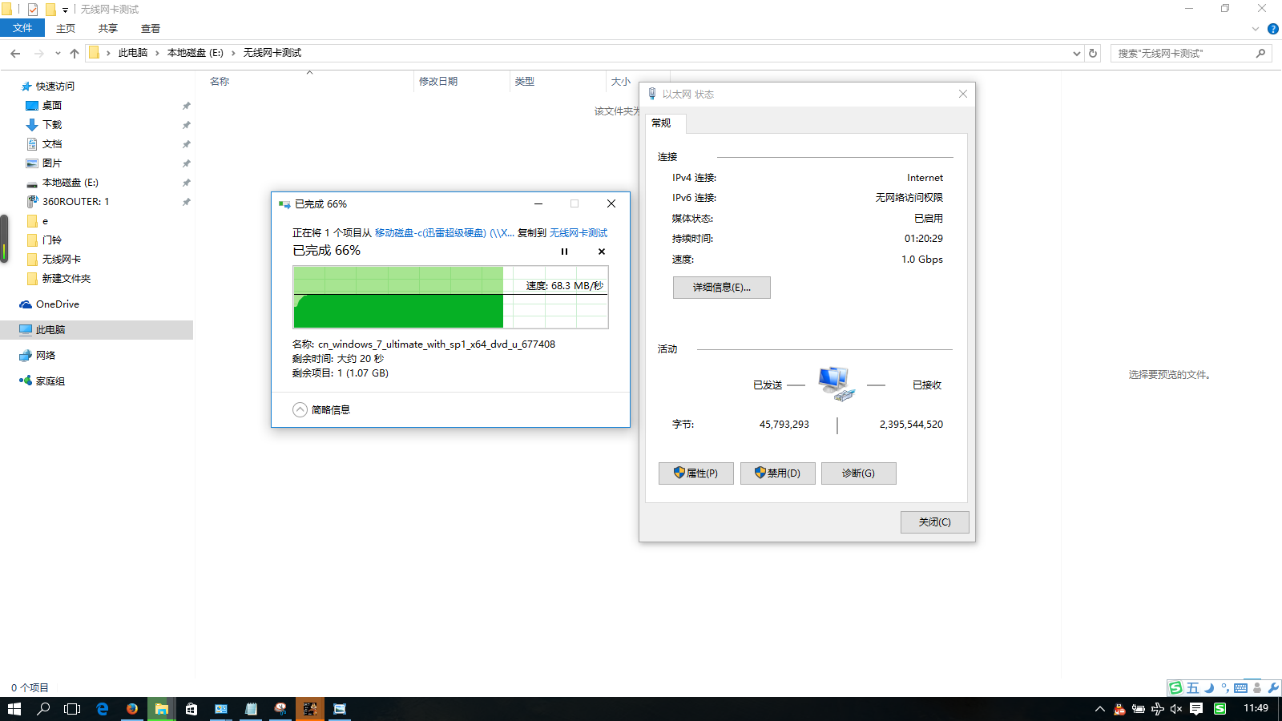This screenshot has width=1282, height=721.
Task: Go up one folder level arrow
Action: pyautogui.click(x=75, y=53)
